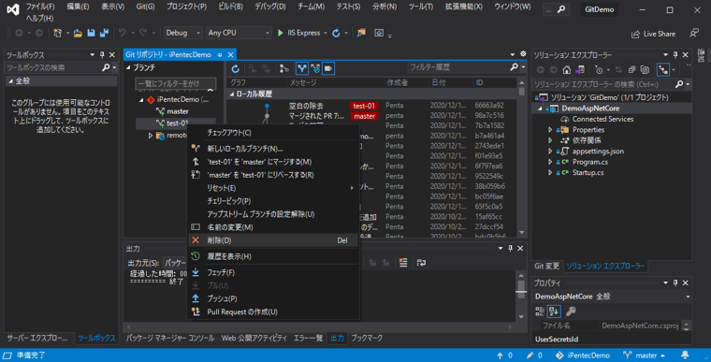Screen dimensions: 711x362
Task: Click iPentecDemo repository in status bar
Action: point(583,355)
